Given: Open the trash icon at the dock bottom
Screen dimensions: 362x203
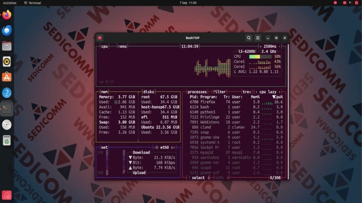Looking at the screenshot, I should point(7,141).
